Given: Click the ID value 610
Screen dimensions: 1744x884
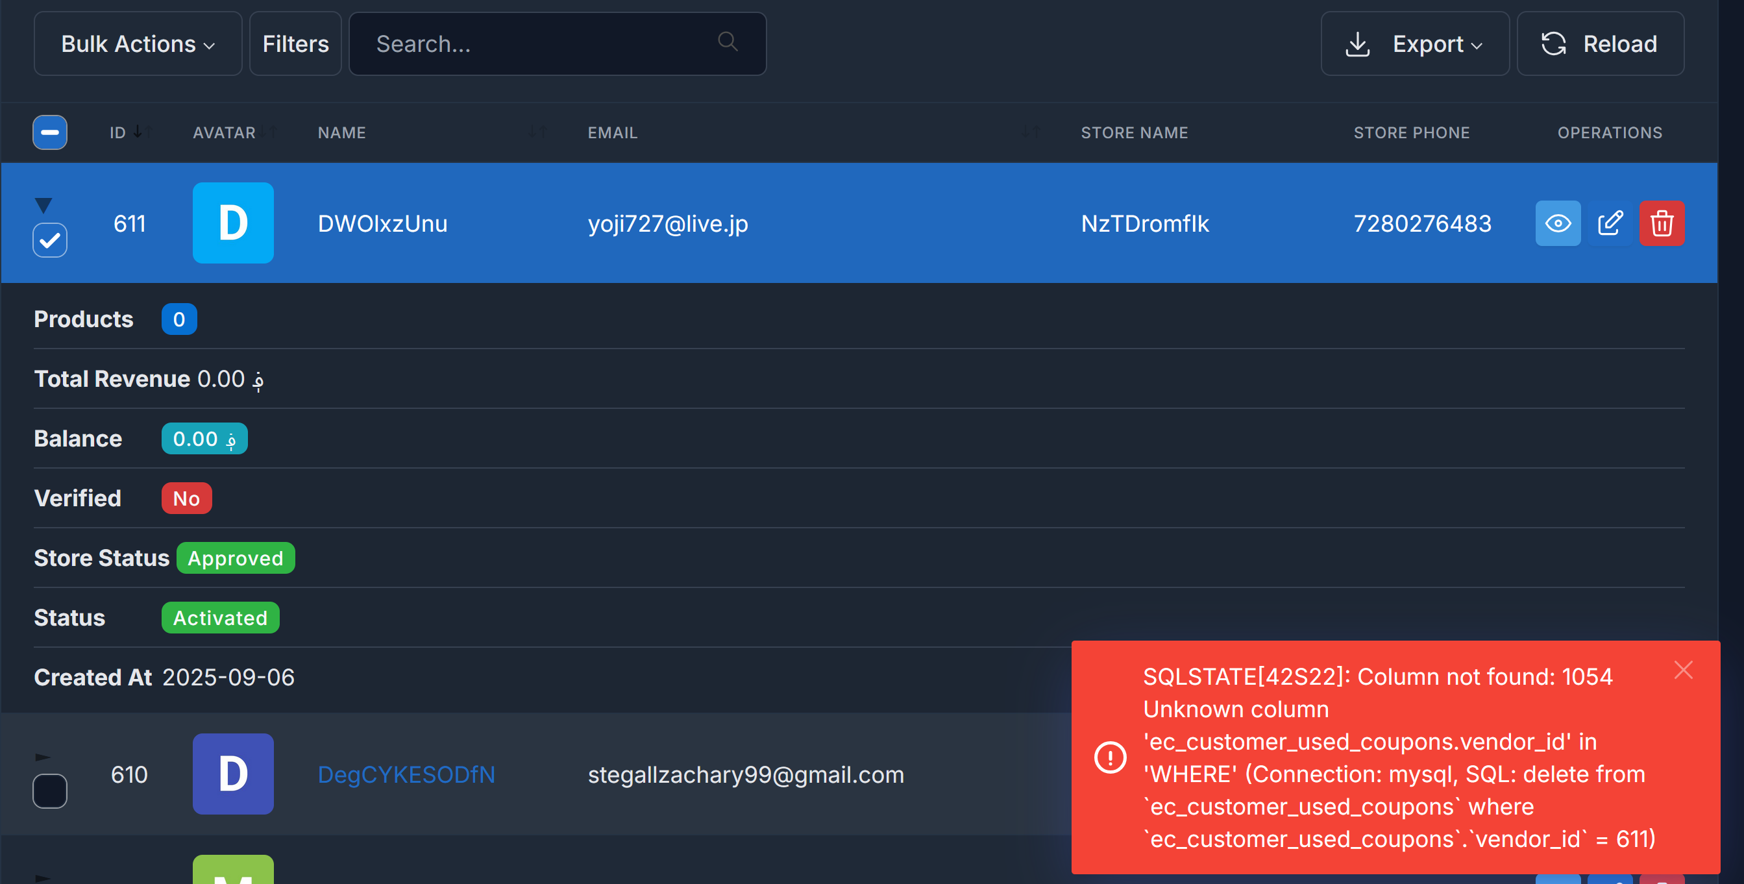Looking at the screenshot, I should (129, 774).
